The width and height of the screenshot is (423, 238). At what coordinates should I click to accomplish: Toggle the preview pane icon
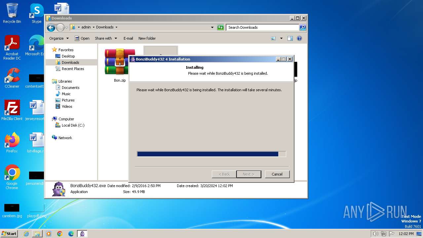(x=290, y=38)
